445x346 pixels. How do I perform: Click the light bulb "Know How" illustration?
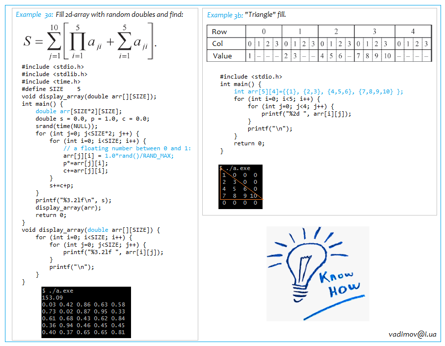point(317,274)
